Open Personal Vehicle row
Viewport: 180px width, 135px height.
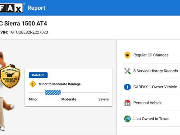pos(151,103)
